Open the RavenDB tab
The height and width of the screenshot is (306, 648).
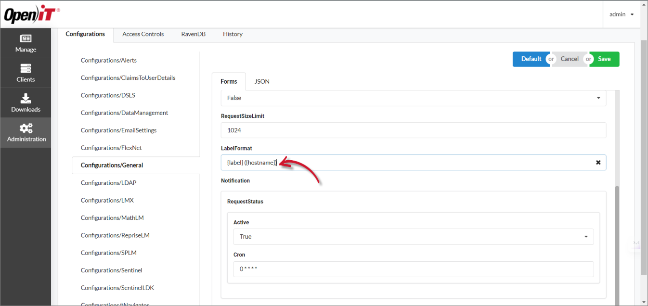tap(193, 34)
